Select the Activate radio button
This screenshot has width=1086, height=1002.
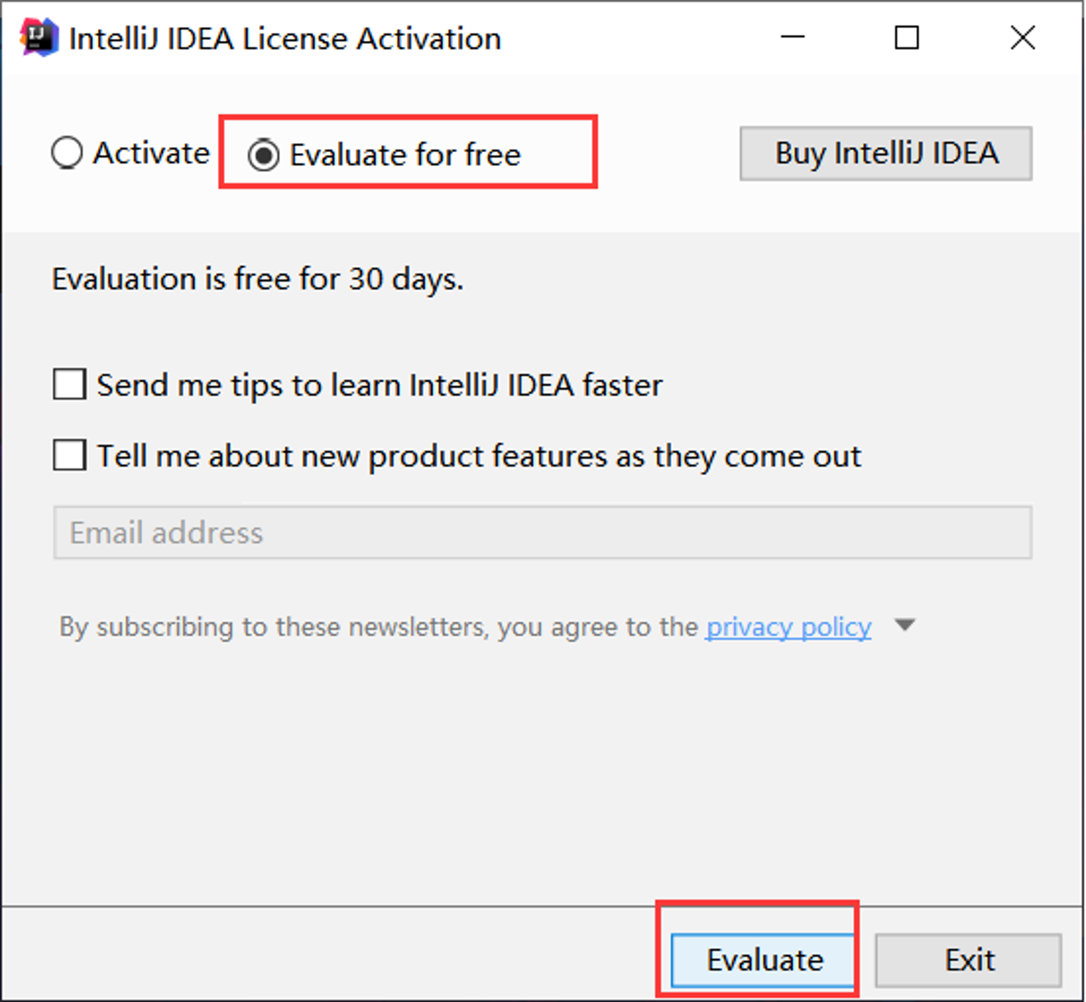(x=67, y=152)
